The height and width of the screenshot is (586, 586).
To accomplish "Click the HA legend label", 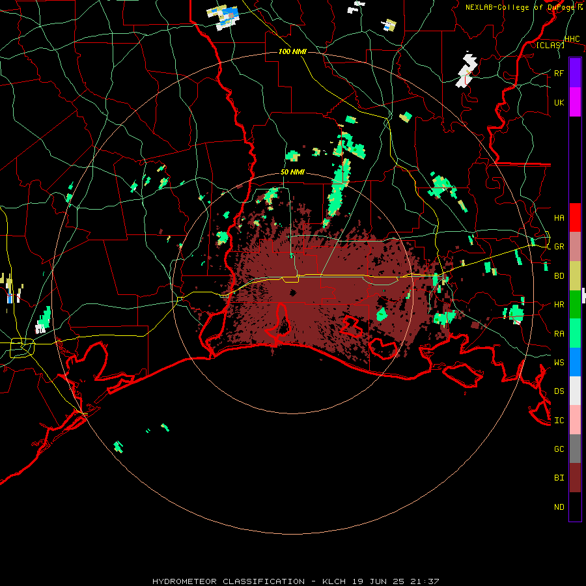I will pos(559,217).
